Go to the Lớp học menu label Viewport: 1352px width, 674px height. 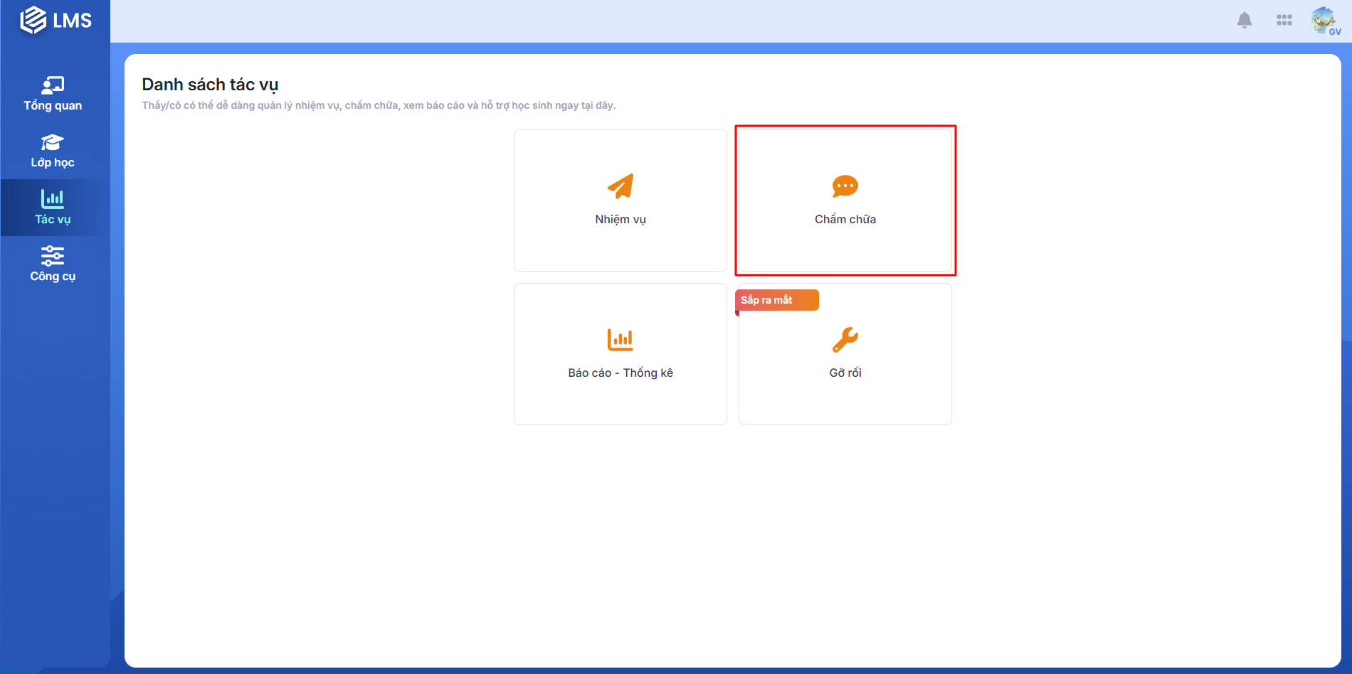[x=53, y=163]
